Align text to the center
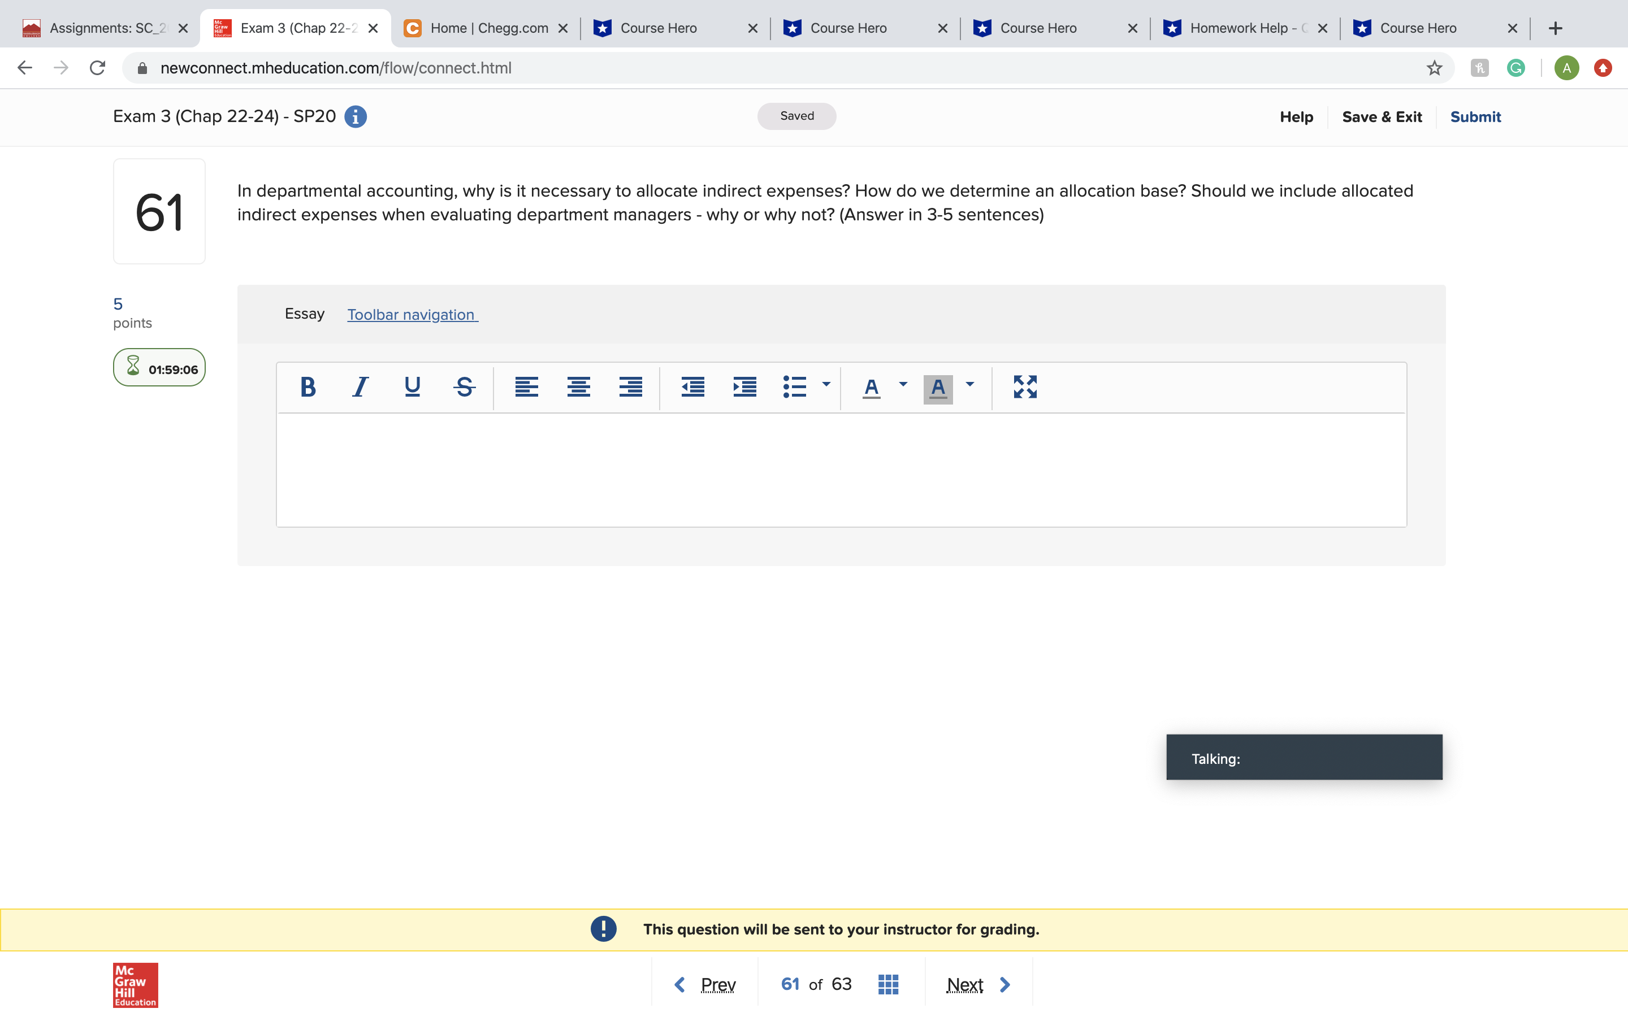The image size is (1628, 1017). (578, 387)
